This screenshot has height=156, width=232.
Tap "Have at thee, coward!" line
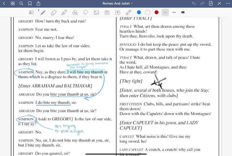click(x=138, y=72)
